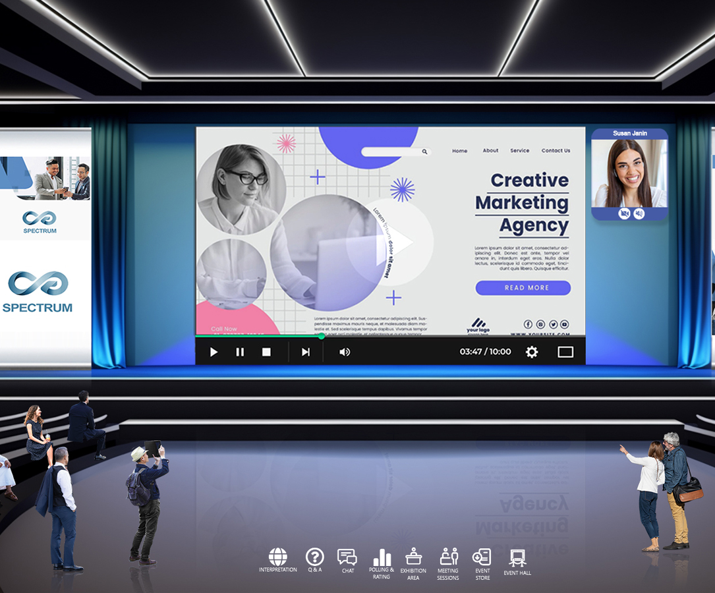Image resolution: width=715 pixels, height=593 pixels.
Task: Click the green video progress handle
Action: tap(322, 336)
